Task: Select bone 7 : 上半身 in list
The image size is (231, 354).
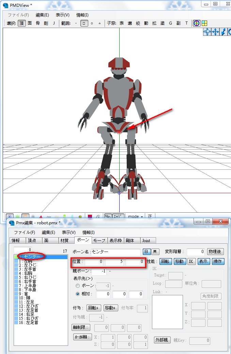Action: [x=41, y=286]
